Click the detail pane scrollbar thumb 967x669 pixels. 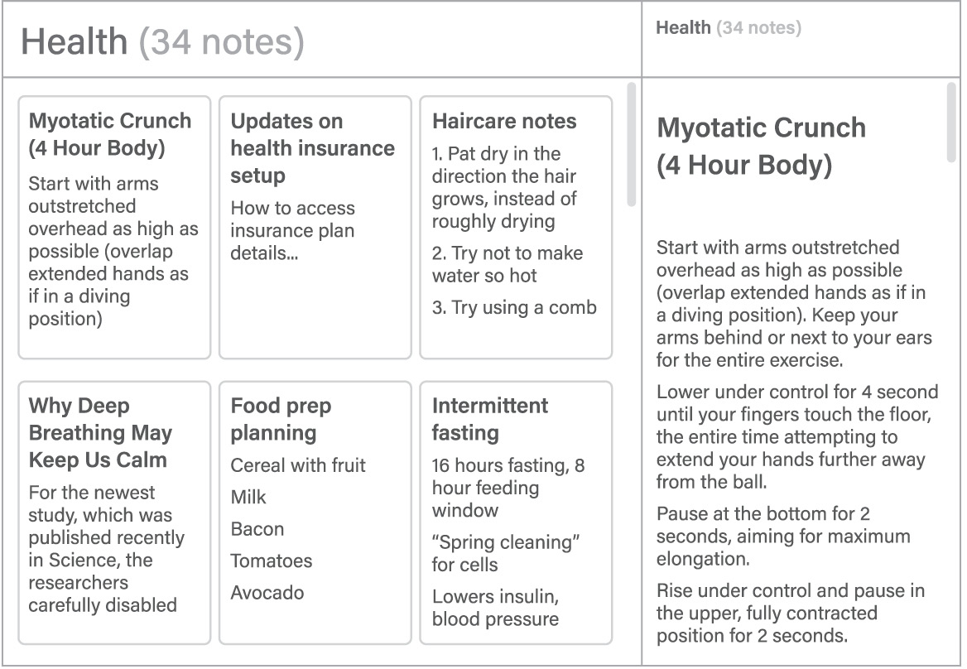pyautogui.click(x=951, y=122)
